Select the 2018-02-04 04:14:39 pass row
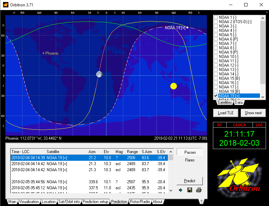The image size is (269, 206). pyautogui.click(x=89, y=157)
